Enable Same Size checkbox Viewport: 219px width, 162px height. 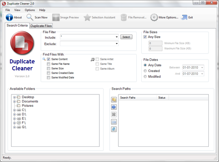click(48, 69)
